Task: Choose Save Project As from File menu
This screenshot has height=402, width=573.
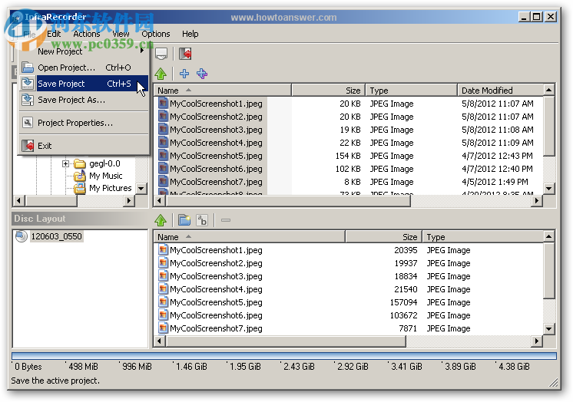Action: [71, 100]
